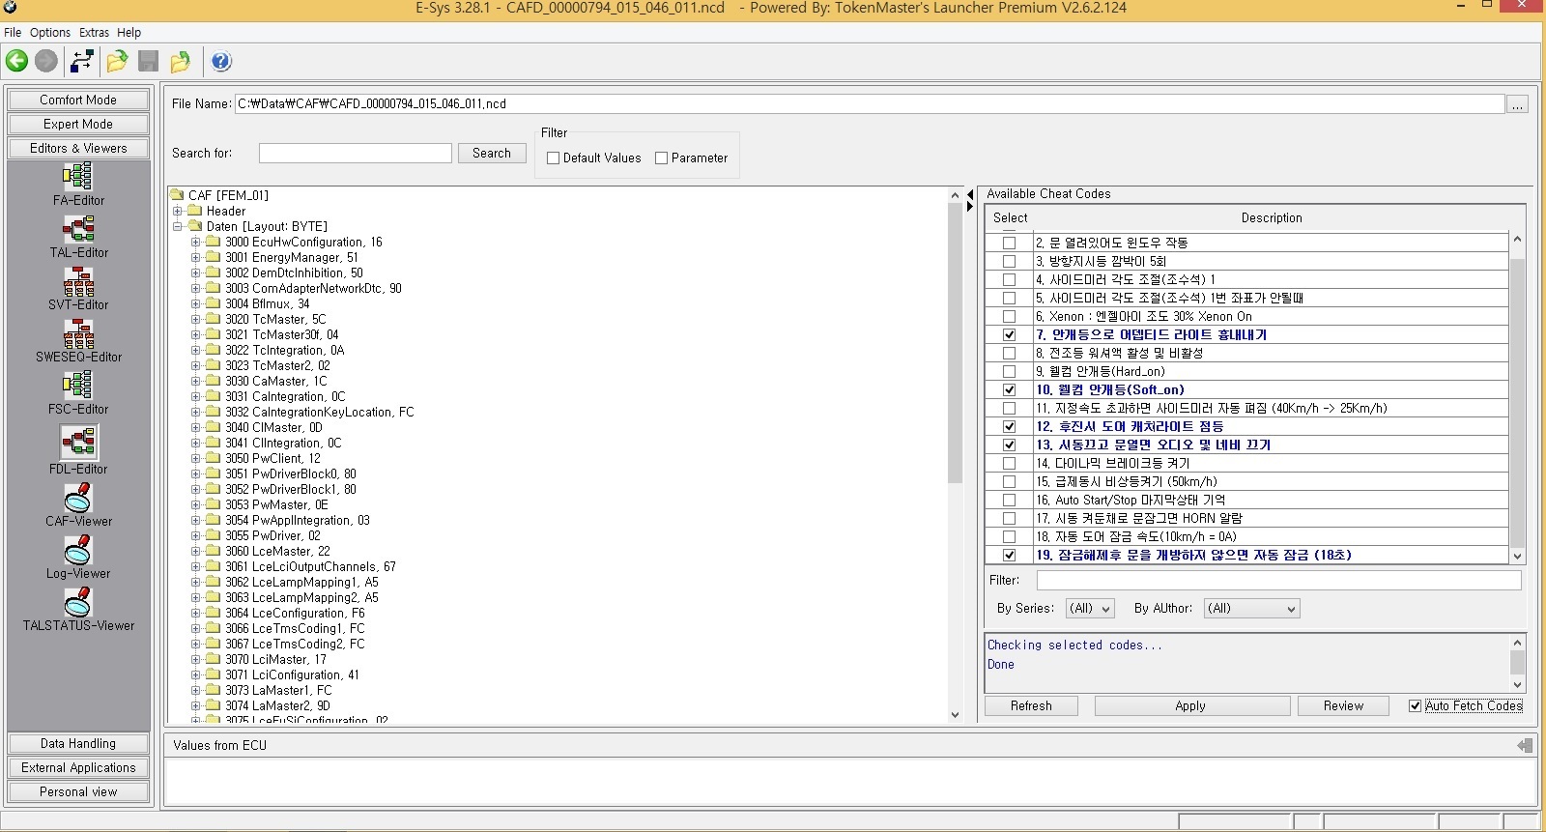1546x832 pixels.
Task: Open the Extras menu
Action: coord(94,32)
